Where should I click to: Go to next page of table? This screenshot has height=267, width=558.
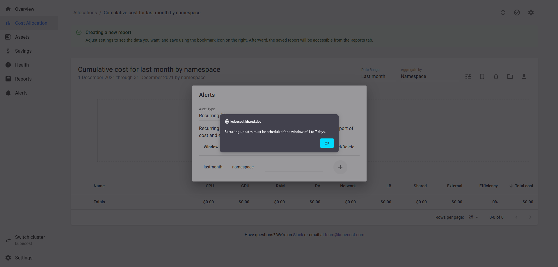[530, 217]
